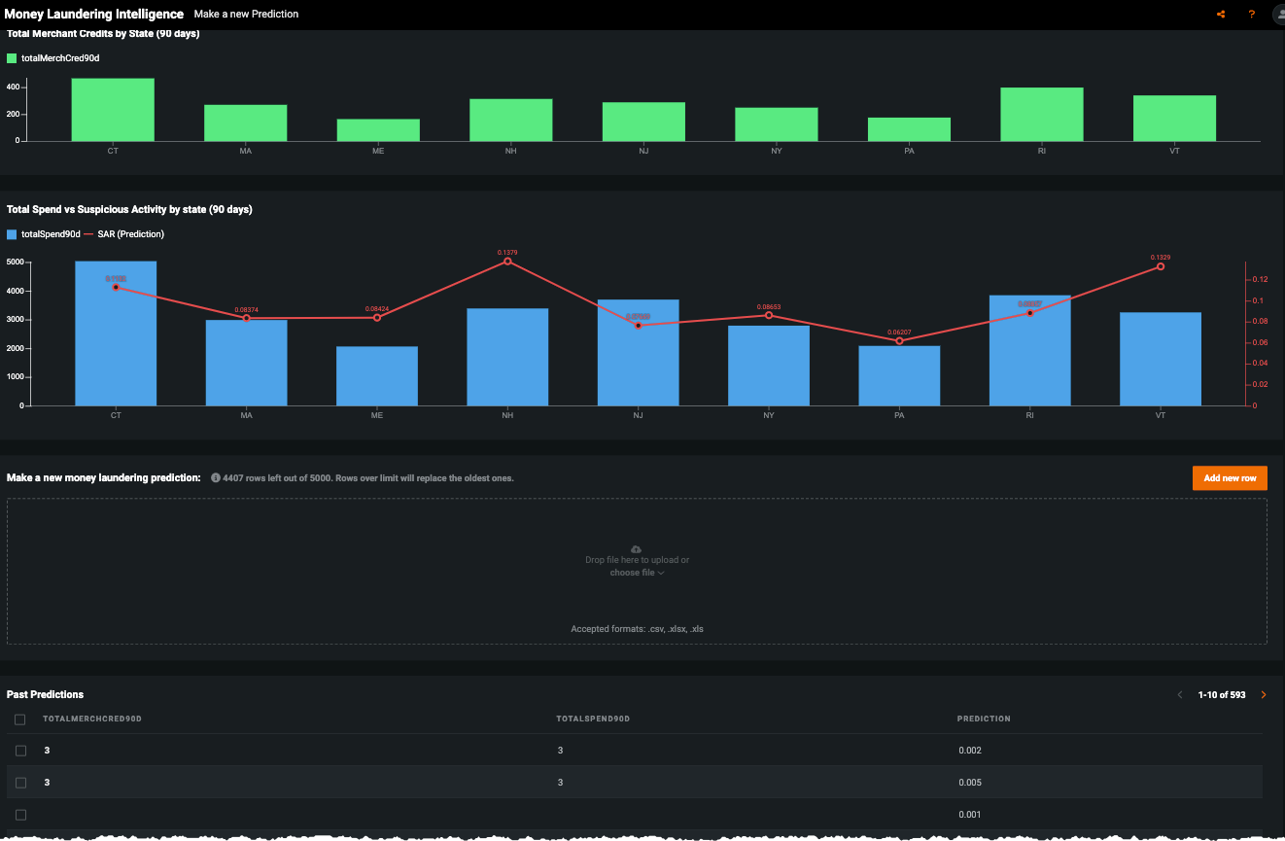Expand the 'choose file' dropdown

coord(637,573)
